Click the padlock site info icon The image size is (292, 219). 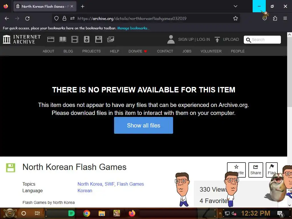(64, 19)
